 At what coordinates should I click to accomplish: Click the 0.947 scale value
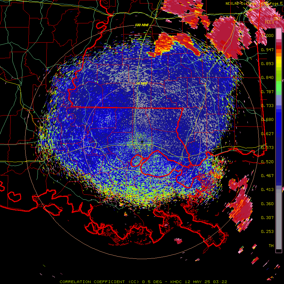click(x=267, y=50)
